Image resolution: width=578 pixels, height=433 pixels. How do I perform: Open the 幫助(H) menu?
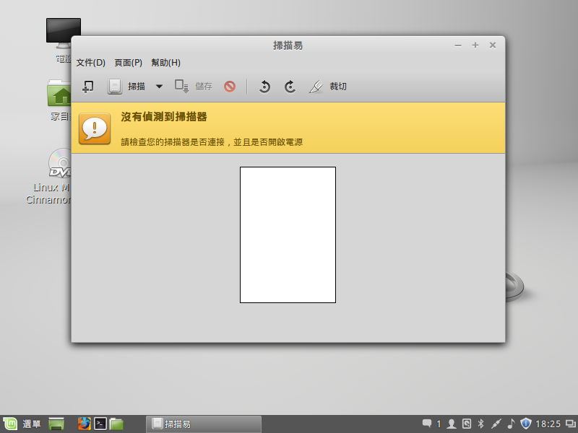pos(165,63)
